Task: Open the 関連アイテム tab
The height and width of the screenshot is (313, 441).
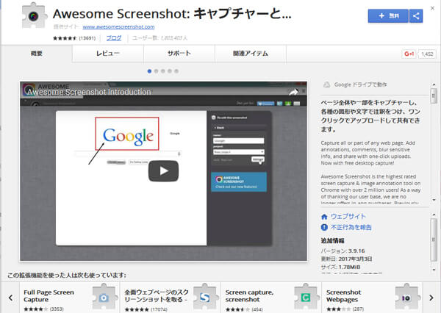Action: 251,54
